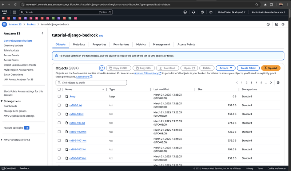Click the AWS logo home icon
291x171 pixels.
[x=5, y=12]
